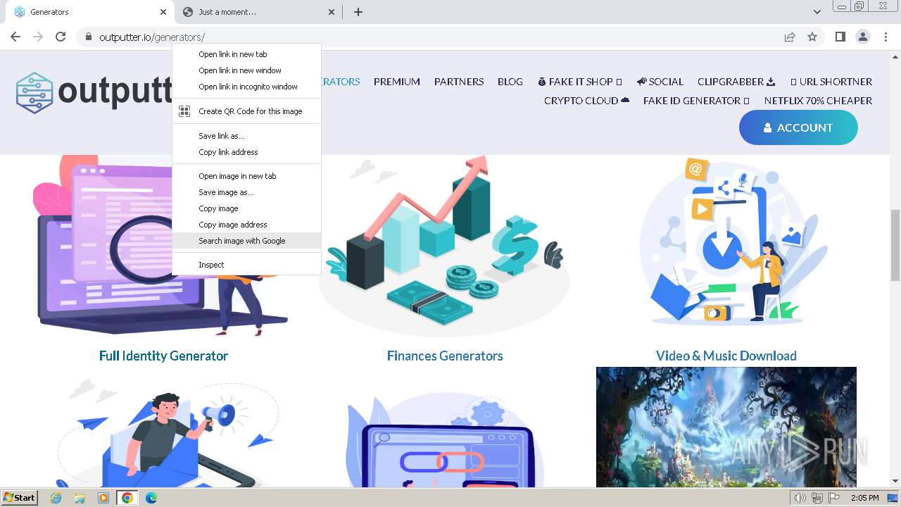Open the CRYPTO CLOUD nav link
This screenshot has height=507, width=901.
[x=586, y=101]
